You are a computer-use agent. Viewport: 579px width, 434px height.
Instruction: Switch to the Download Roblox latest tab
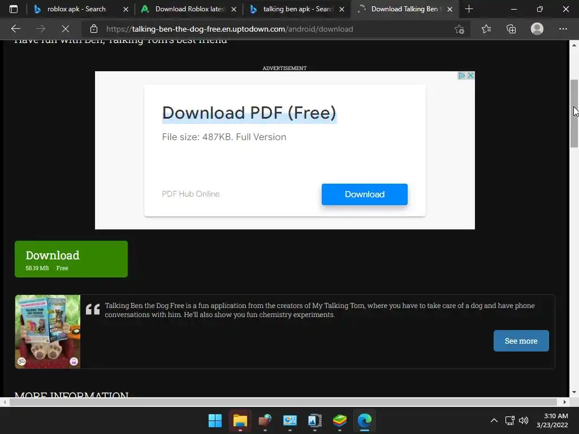[189, 9]
